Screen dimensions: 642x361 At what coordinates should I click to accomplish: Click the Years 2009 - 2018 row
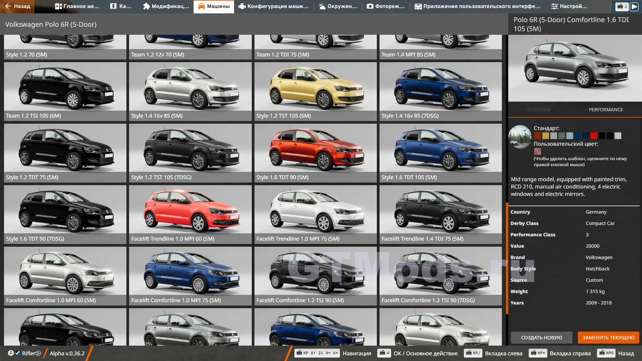tap(574, 303)
